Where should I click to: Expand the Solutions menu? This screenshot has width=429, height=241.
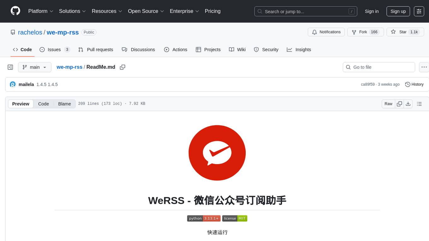click(x=73, y=11)
